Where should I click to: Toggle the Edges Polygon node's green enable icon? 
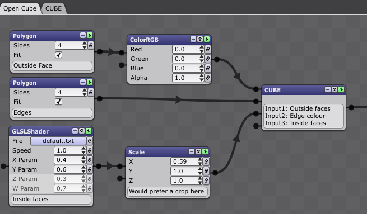click(90, 82)
